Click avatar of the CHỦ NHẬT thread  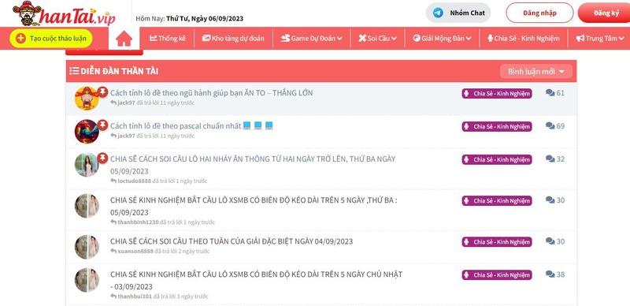click(87, 280)
